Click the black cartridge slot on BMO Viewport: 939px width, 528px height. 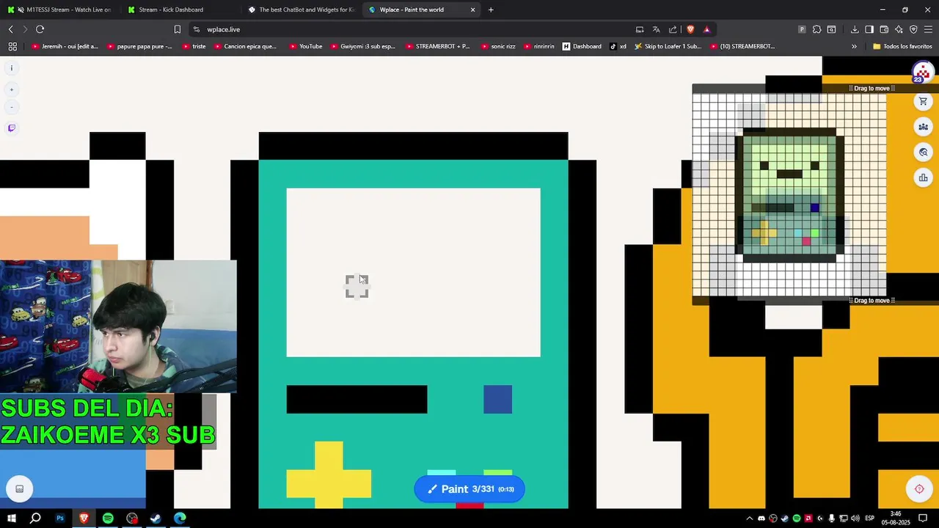click(x=357, y=400)
